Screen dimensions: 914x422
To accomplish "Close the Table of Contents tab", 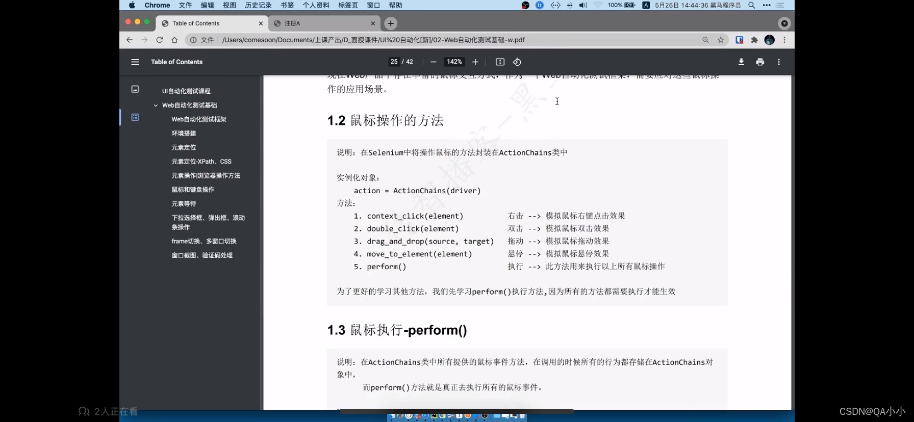I will 261,23.
